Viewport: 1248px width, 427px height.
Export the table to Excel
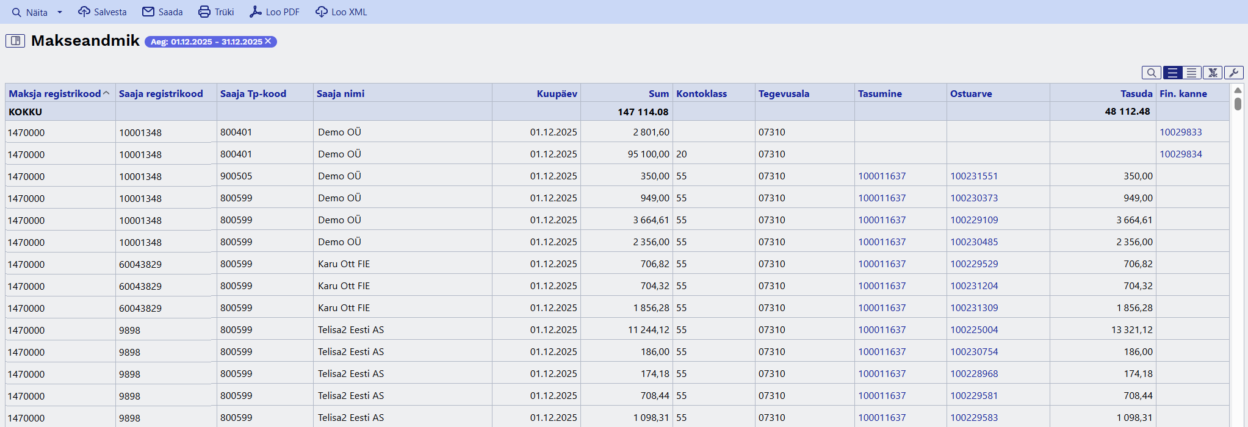click(1213, 73)
